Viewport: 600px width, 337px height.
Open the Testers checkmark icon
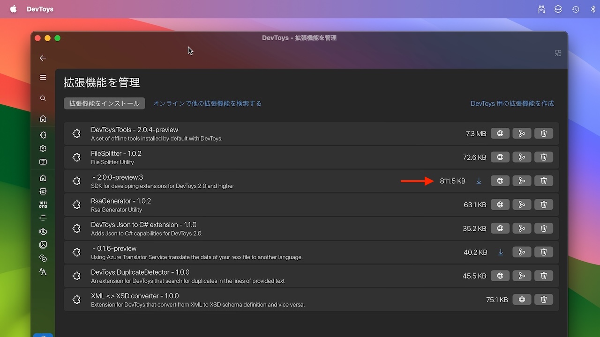click(43, 258)
